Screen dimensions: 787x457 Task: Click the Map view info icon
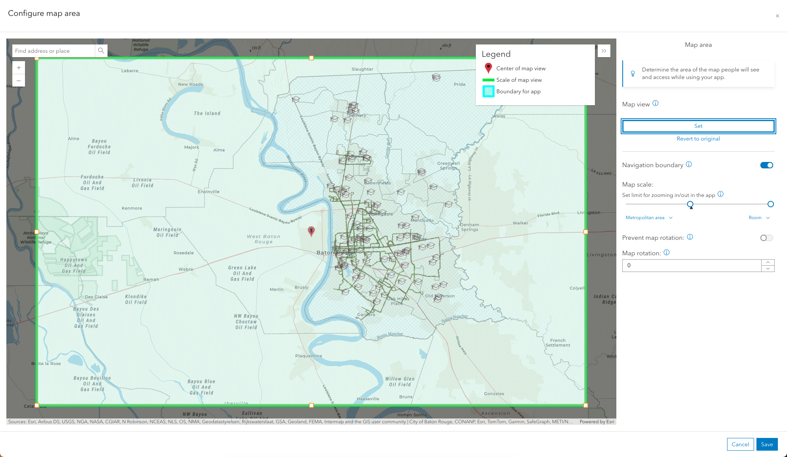[x=656, y=103]
